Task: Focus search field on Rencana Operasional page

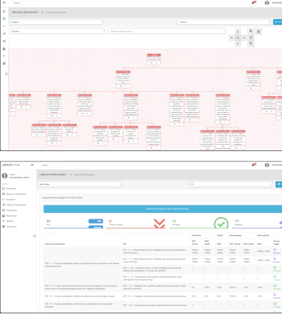Action: tap(24, 3)
